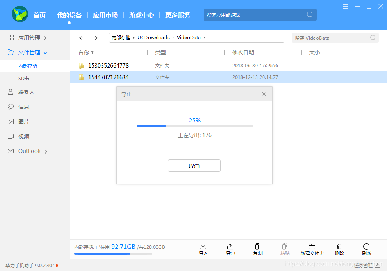Expand arrow after UCDownloads breadcrumb
Image resolution: width=387 pixels, height=271 pixels.
[x=173, y=38]
